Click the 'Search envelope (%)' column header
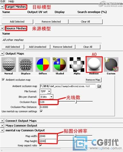The height and width of the screenshot is (152, 123). [x=92, y=12]
